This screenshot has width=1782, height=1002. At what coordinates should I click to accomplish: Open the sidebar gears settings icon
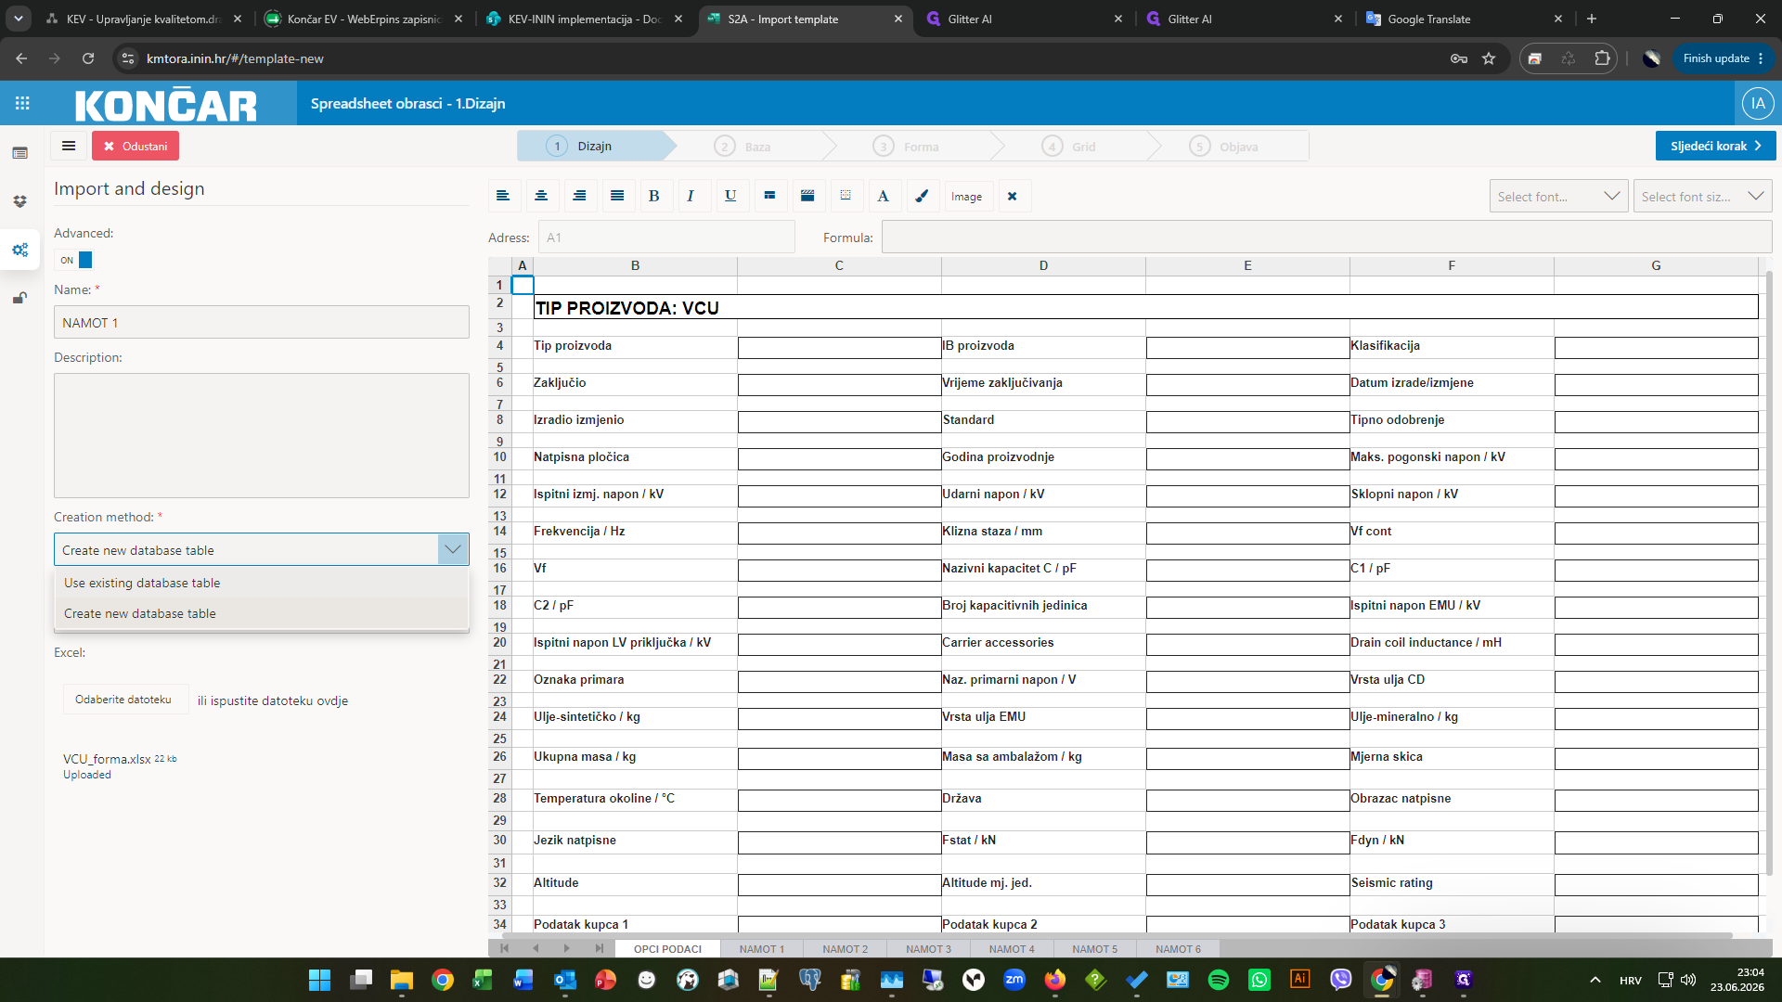click(19, 250)
